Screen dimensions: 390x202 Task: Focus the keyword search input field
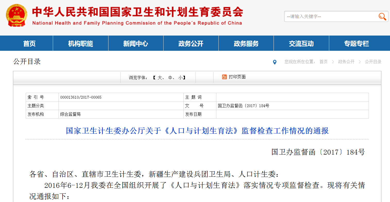[331, 16]
